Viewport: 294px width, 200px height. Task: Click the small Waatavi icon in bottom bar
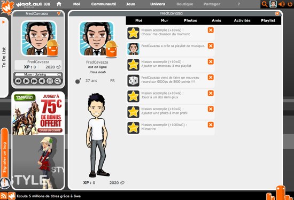(11, 196)
